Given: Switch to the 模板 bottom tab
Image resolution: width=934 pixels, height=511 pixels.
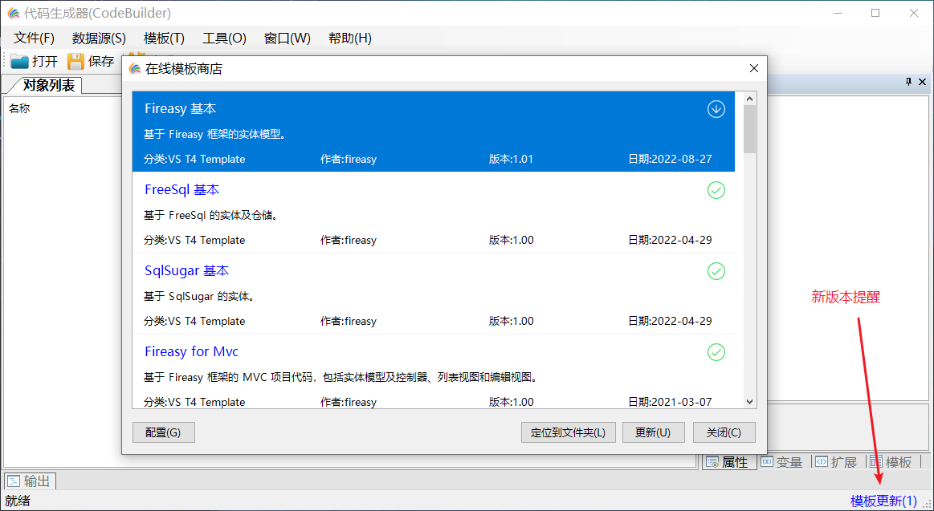Looking at the screenshot, I should 891,462.
